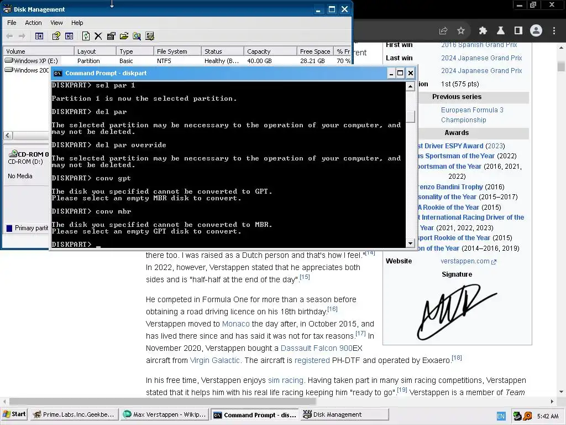Follow the Virgin Galactic link
Viewport: 566px width, 425px height.
[x=215, y=360]
